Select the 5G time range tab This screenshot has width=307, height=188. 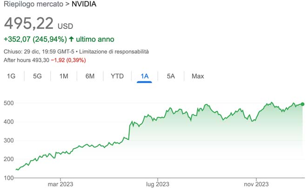[x=37, y=76]
